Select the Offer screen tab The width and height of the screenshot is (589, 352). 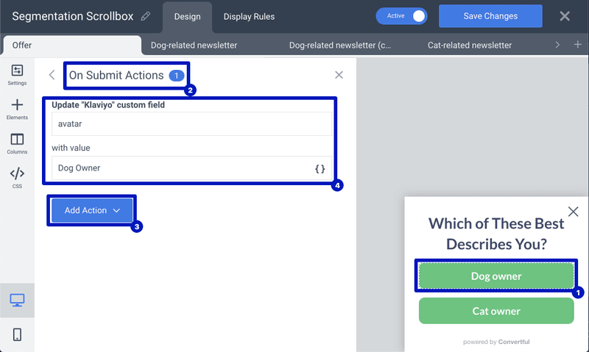(72, 46)
